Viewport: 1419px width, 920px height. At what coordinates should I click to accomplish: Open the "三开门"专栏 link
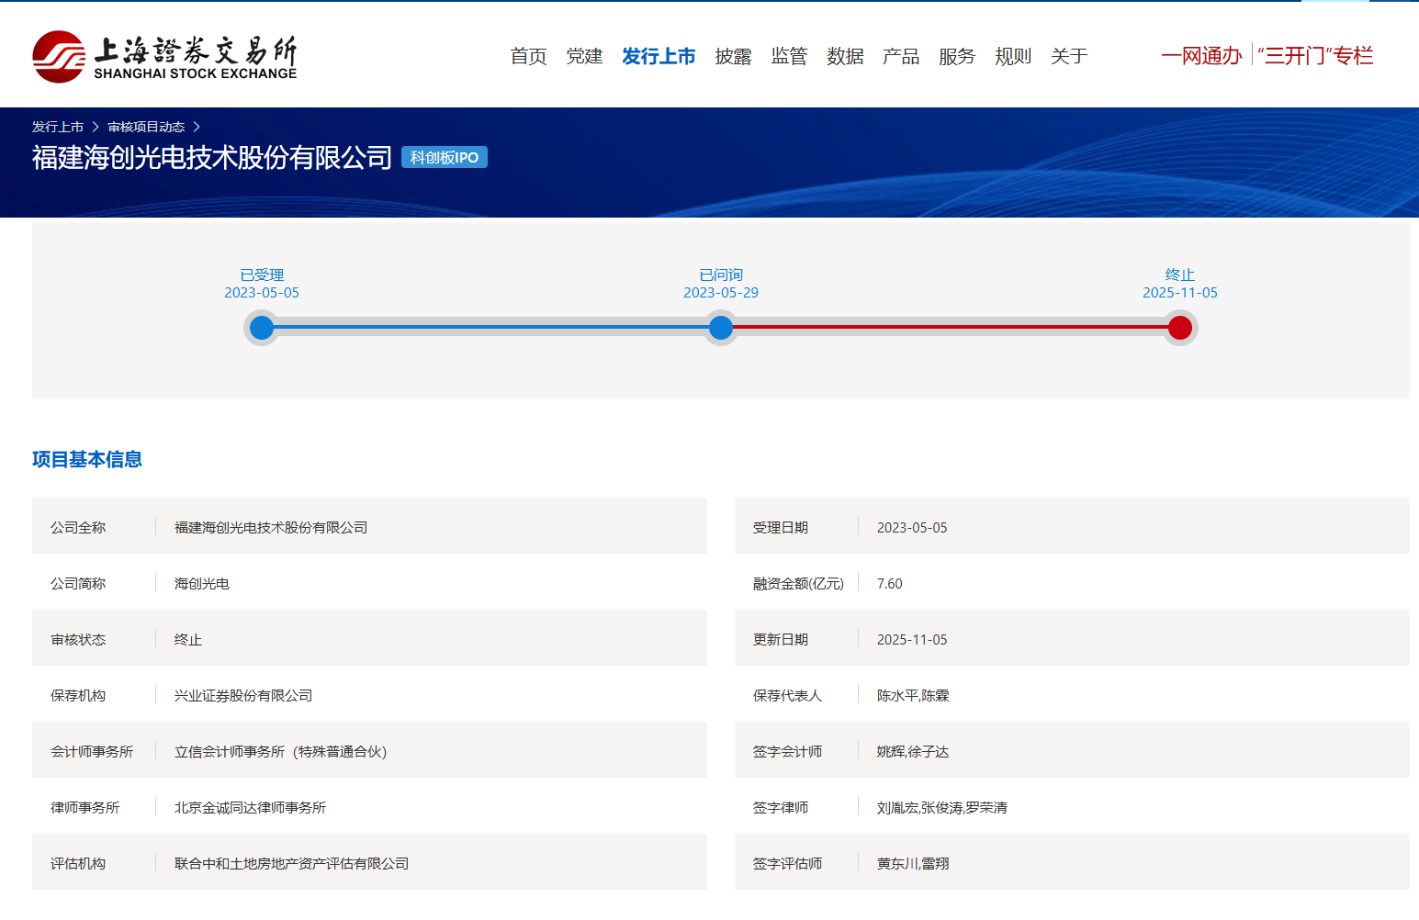click(1315, 56)
